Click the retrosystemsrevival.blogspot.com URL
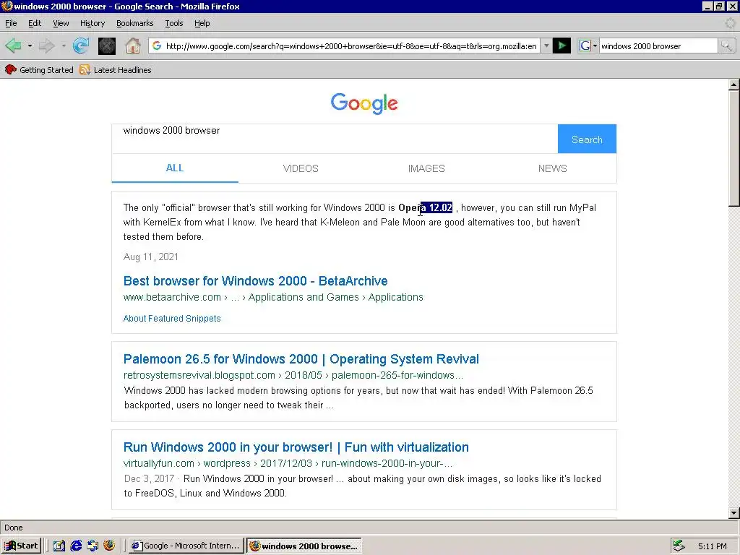740x555 pixels. [x=293, y=376]
